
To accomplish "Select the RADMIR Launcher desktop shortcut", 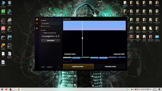I will (x=3, y=47).
